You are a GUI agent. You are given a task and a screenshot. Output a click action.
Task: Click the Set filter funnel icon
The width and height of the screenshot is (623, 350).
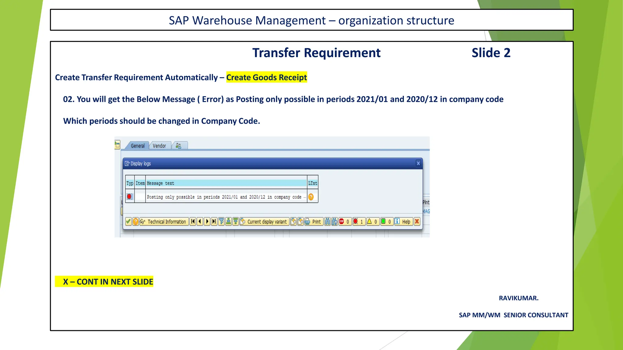point(221,221)
